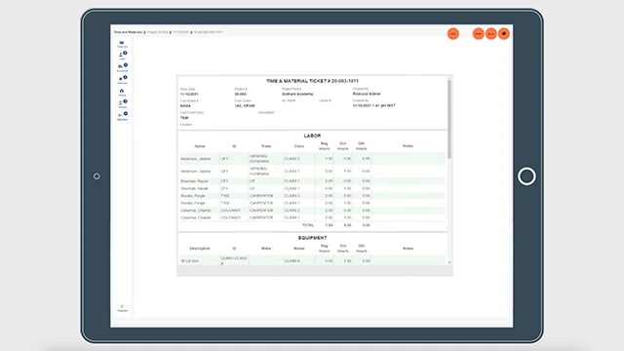Open the Project breadcrumb link

click(158, 32)
